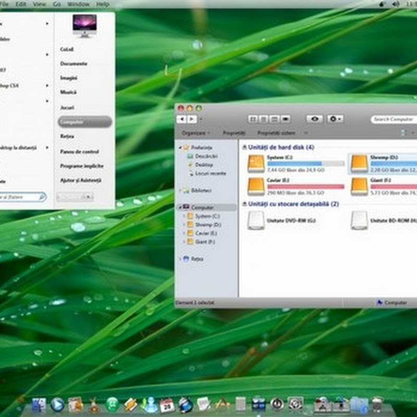Open the System (C:) drive icon
This screenshot has height=417, width=417.
256,164
